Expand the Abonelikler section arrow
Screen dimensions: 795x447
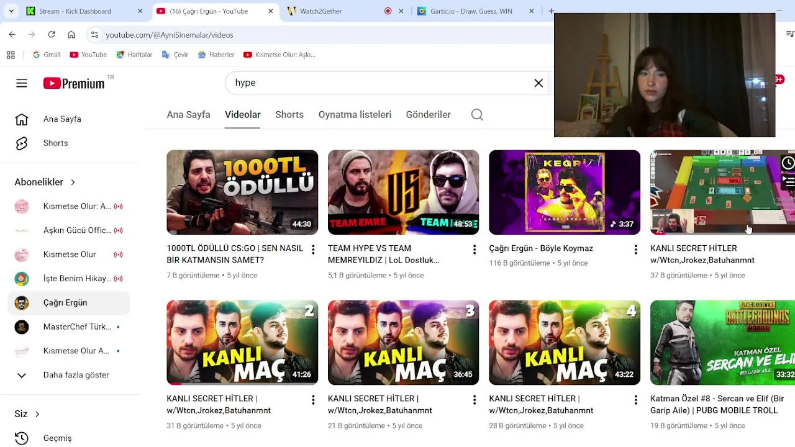click(x=73, y=182)
